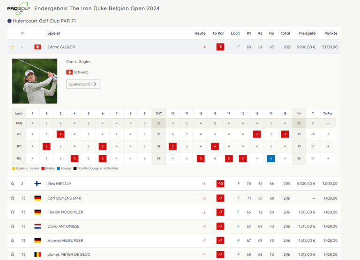This screenshot has height=260, width=360.
Task: Expand Alex HIETALA's scorecard row
Action: [x=174, y=183]
